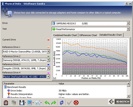The image size is (133, 107).
Task: Click the green Forward arrow icon
Action: [53, 103]
